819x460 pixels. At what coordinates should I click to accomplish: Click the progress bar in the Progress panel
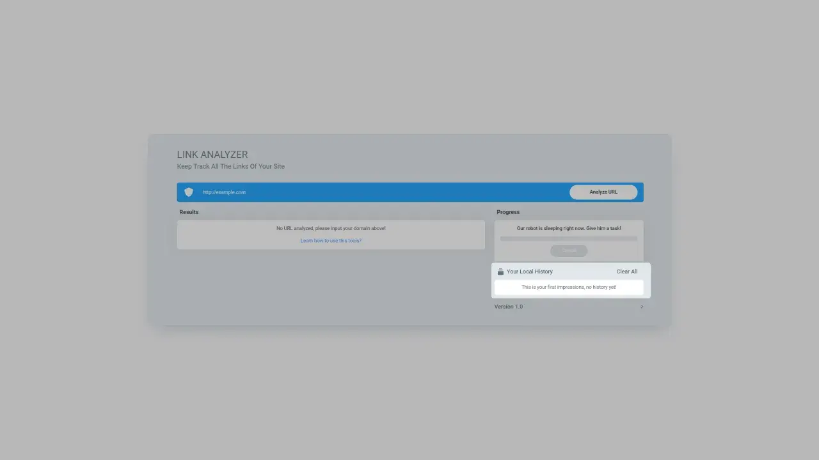pyautogui.click(x=568, y=238)
